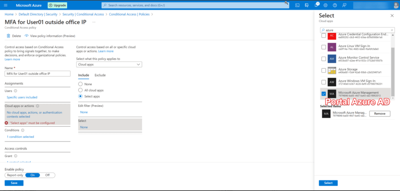400x191 pixels.
Task: Click None under the Select section
Action: (84, 127)
